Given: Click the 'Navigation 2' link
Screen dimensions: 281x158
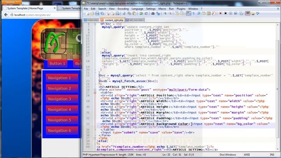Looking at the screenshot, I should click(62, 89).
